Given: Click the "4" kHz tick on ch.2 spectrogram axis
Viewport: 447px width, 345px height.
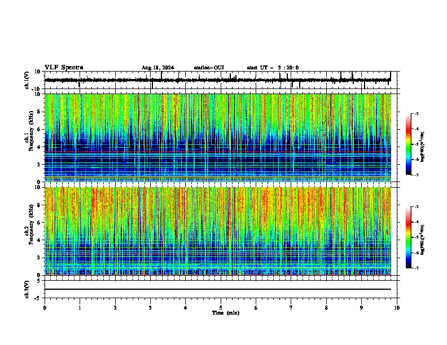Looking at the screenshot, I should click(x=40, y=240).
